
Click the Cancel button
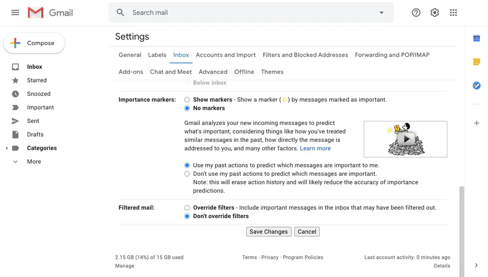(307, 231)
